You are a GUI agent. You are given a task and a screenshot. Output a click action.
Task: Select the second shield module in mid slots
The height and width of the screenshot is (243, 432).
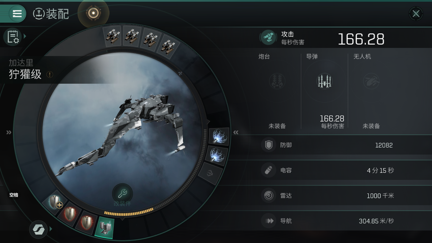217,155
